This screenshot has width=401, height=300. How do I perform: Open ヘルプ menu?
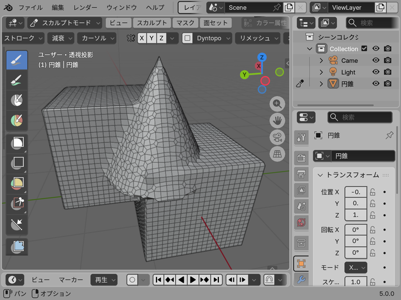pyautogui.click(x=155, y=8)
